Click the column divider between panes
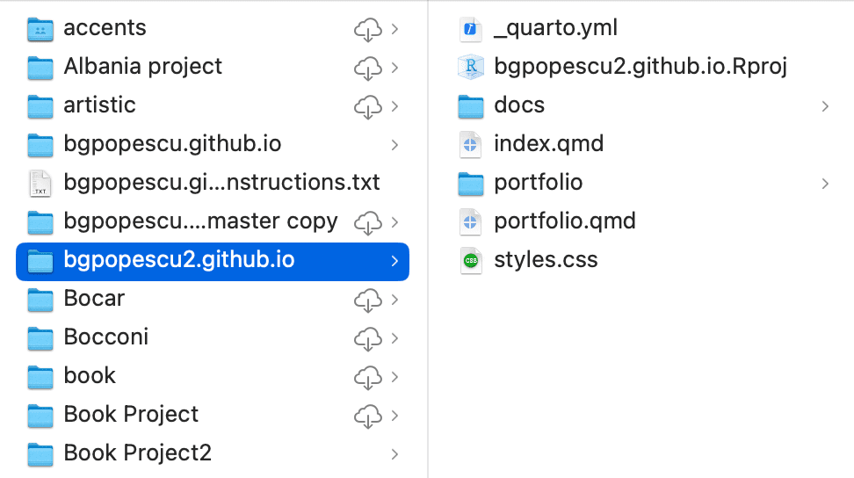Image resolution: width=854 pixels, height=478 pixels. (428, 239)
